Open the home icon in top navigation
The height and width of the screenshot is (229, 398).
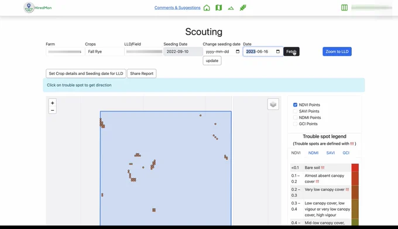(207, 8)
